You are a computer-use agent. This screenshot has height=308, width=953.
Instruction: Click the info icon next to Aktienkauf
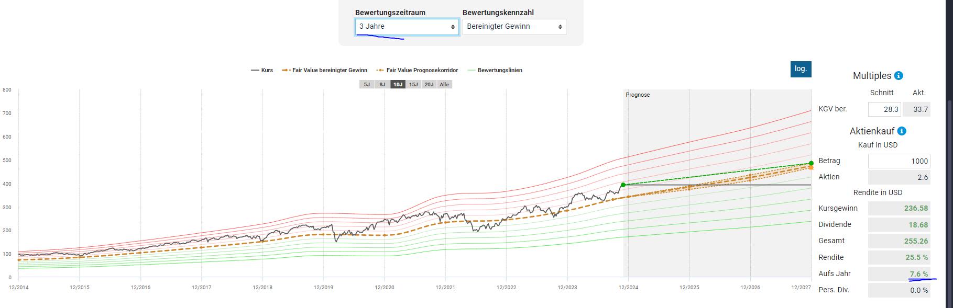point(902,131)
